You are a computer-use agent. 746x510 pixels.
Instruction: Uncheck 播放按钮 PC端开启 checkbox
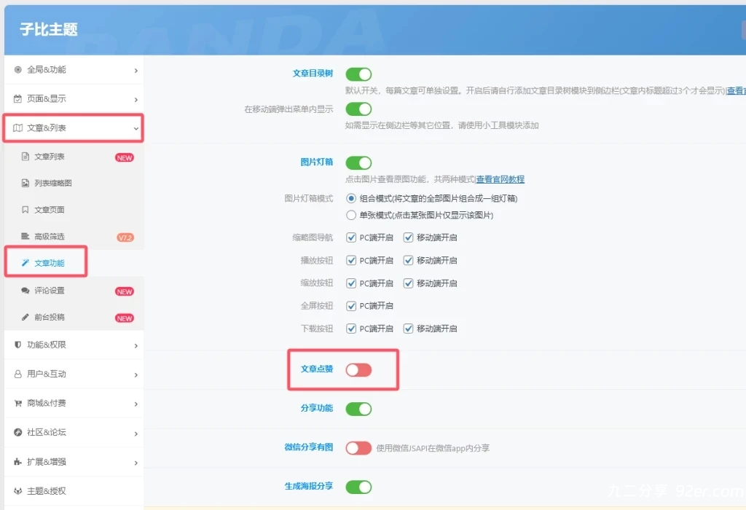tap(351, 260)
